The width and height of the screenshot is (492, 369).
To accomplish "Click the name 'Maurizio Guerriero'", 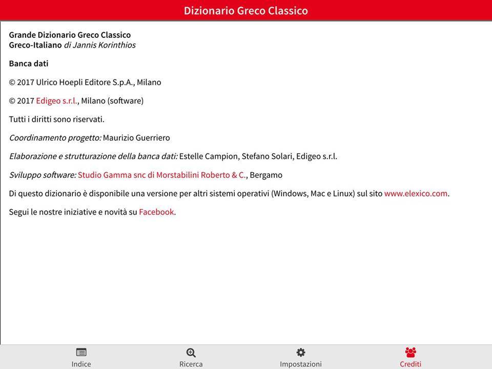I will [136, 138].
